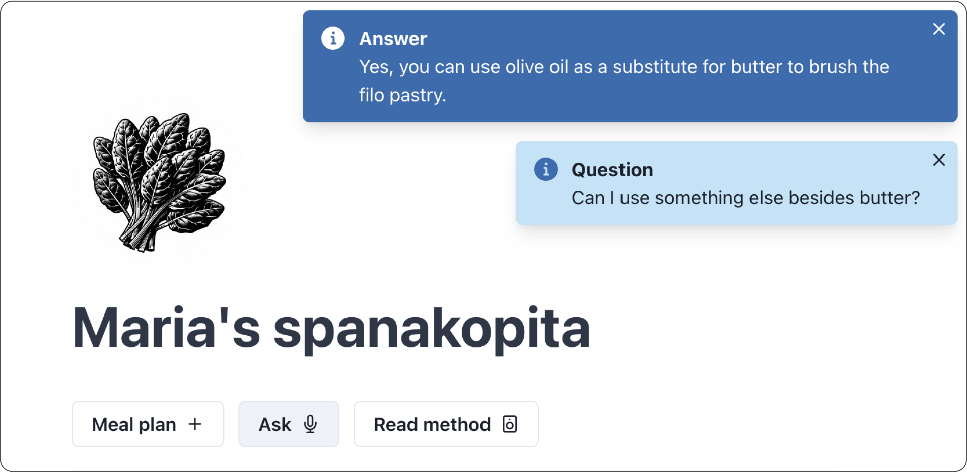Click the "Meal plan" button label
967x472 pixels.
click(x=134, y=424)
